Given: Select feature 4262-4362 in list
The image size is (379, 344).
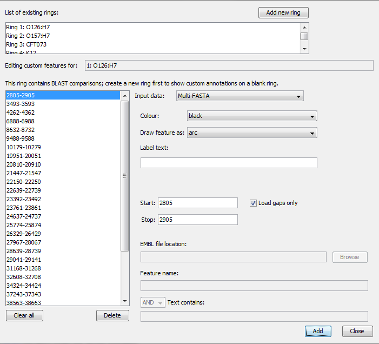Looking at the screenshot, I should [x=63, y=113].
